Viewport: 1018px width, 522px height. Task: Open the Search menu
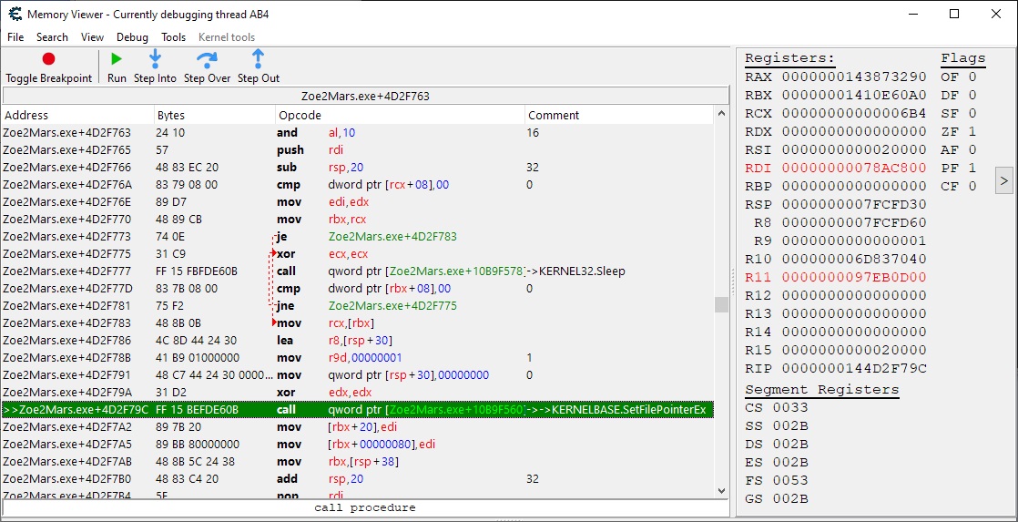(x=52, y=37)
